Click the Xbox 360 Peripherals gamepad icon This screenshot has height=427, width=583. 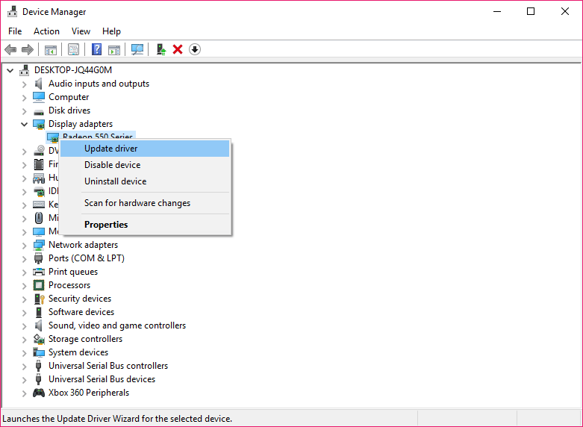[x=39, y=393]
